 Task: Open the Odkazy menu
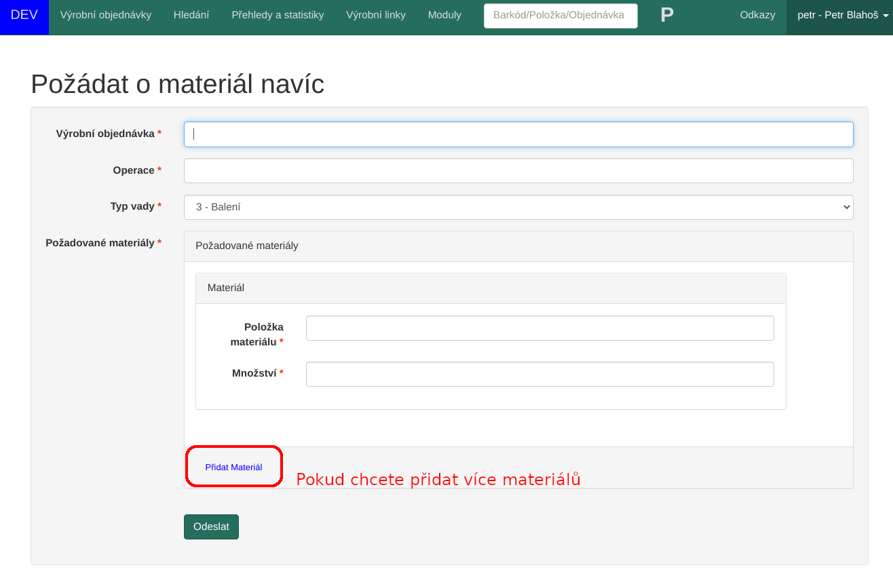coord(757,15)
